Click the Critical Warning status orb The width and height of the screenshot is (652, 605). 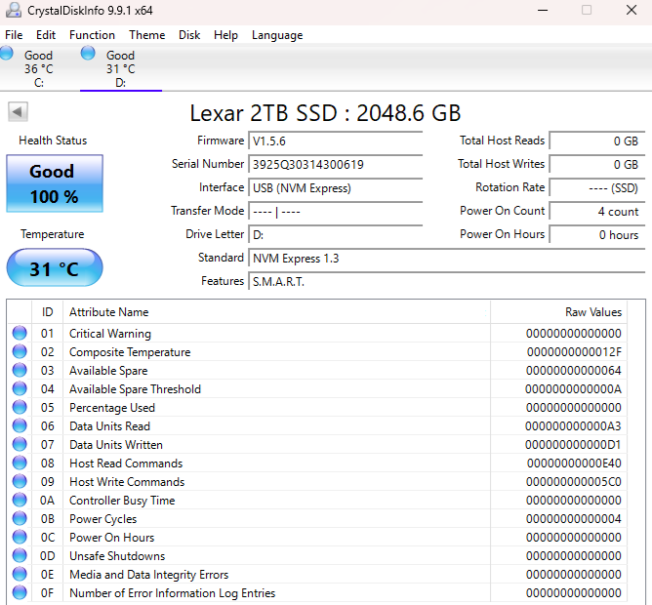(x=20, y=333)
